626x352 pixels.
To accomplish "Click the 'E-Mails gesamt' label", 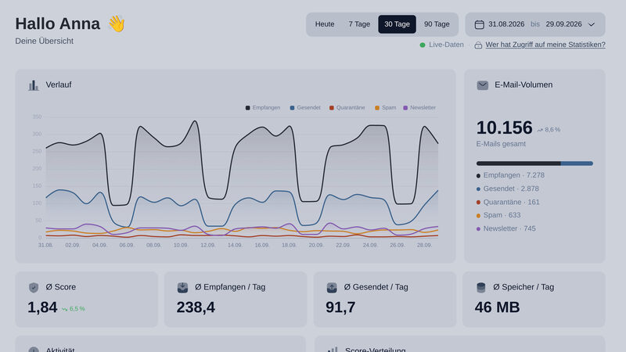I will [x=501, y=144].
